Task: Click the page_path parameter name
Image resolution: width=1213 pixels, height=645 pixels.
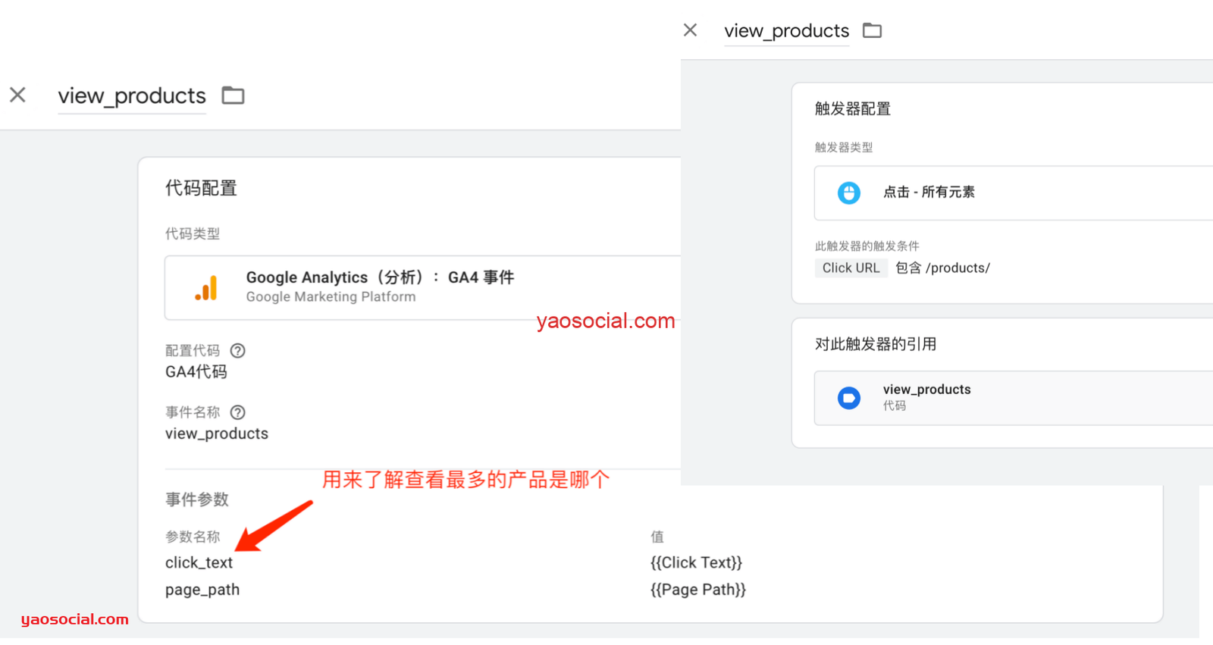Action: [x=202, y=590]
